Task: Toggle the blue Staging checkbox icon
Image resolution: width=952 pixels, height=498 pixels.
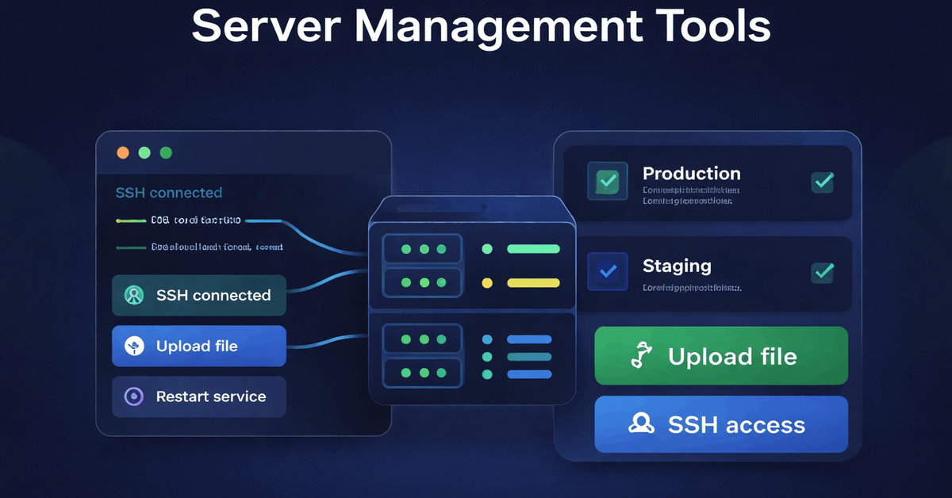Action: (608, 271)
